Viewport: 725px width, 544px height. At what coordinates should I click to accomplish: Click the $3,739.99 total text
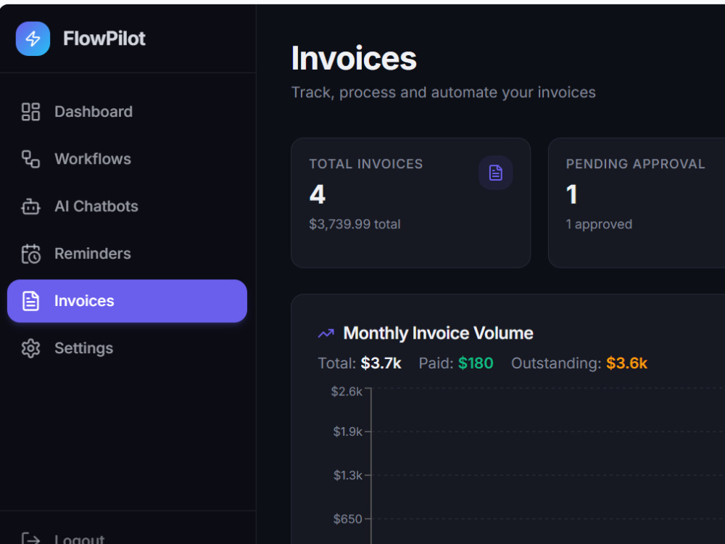click(355, 224)
